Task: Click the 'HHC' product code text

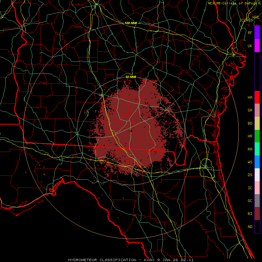Action: click(x=256, y=17)
